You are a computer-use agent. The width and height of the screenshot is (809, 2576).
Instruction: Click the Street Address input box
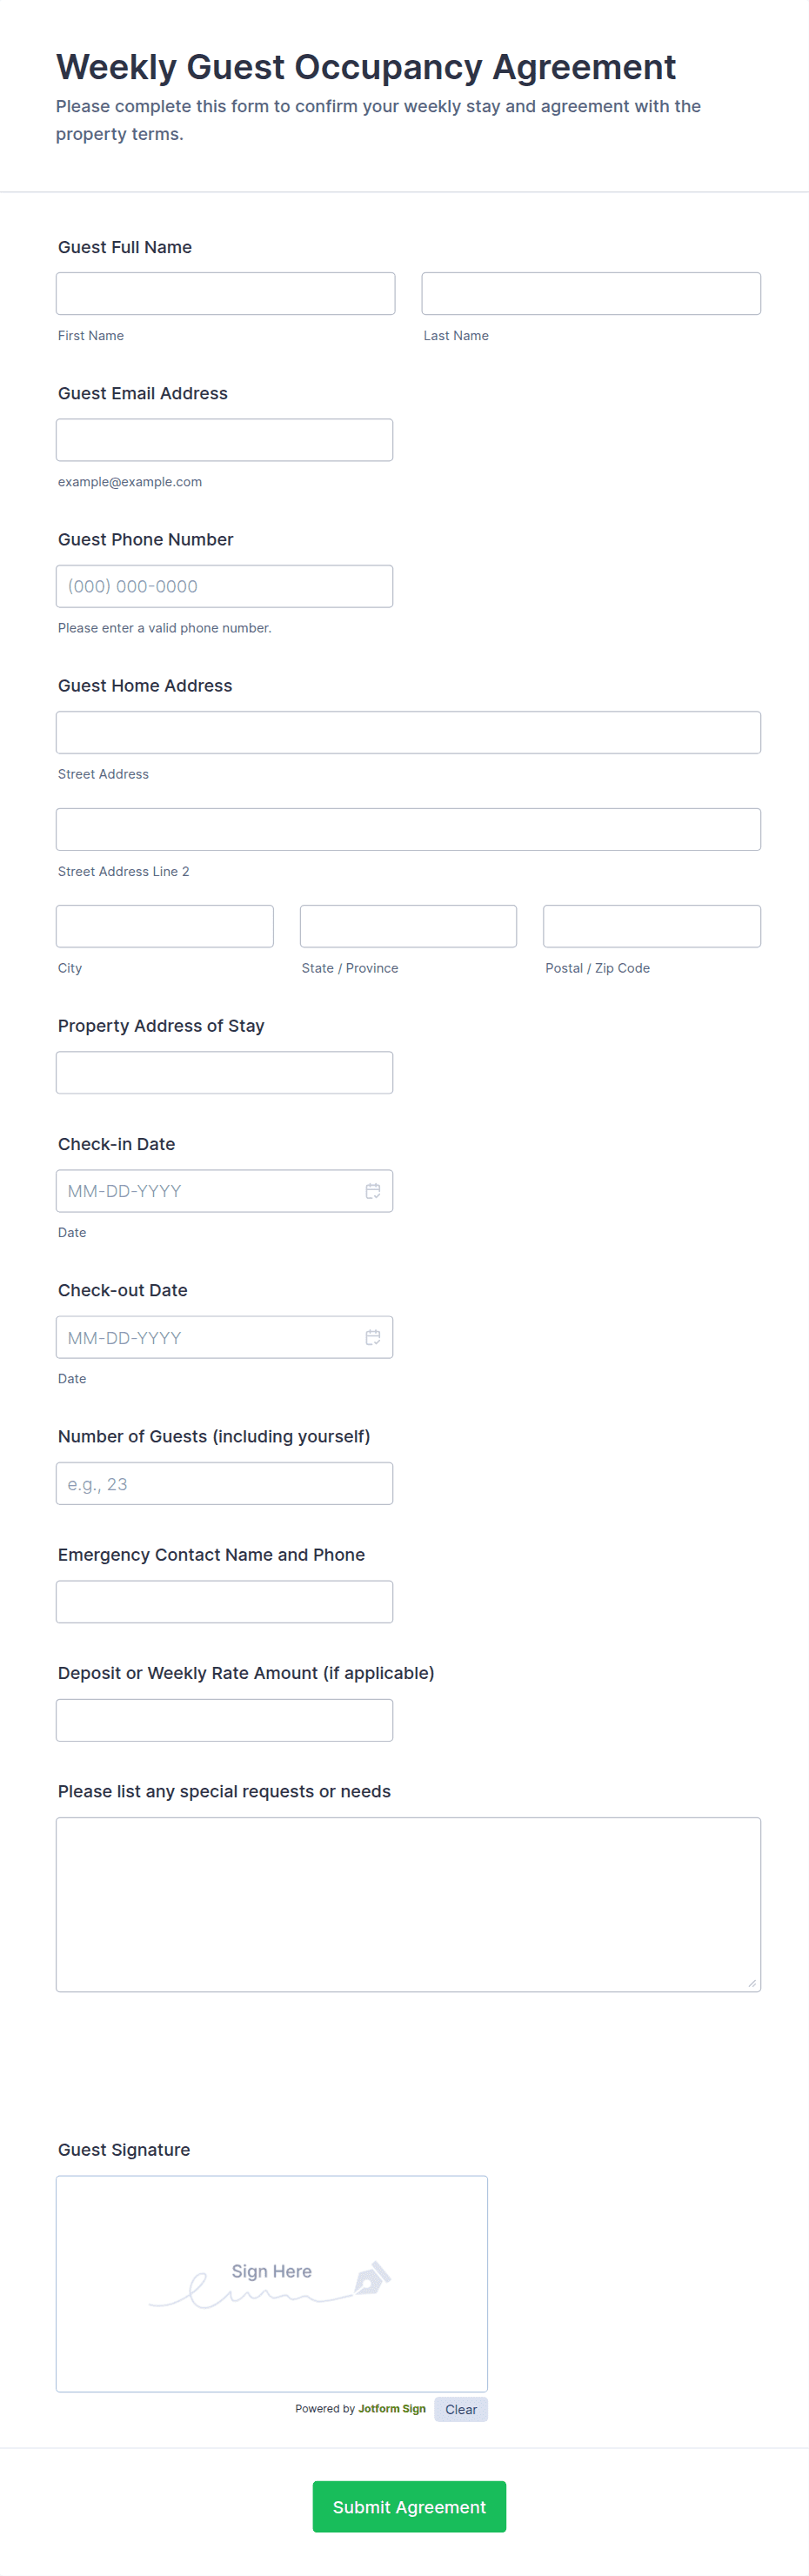408,732
